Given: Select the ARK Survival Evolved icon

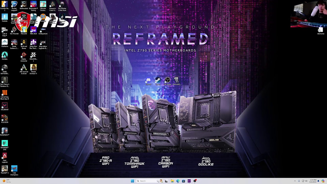Looking at the screenshot, I should (x=24, y=70).
